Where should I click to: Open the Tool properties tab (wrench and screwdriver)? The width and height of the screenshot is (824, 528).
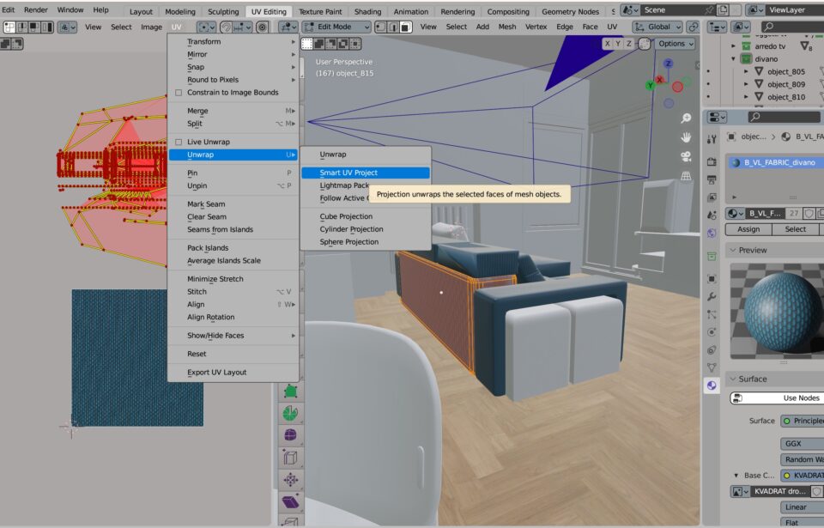[712, 139]
